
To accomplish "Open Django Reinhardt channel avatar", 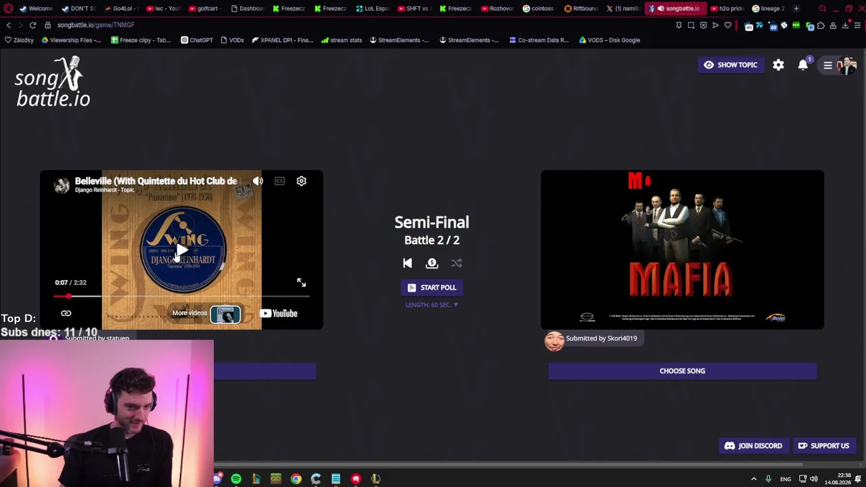I will pos(62,185).
